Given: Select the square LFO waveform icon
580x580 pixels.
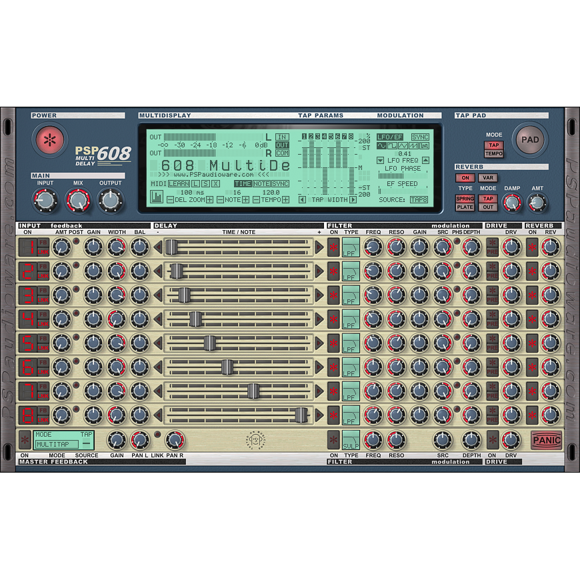Looking at the screenshot, I should [392, 146].
